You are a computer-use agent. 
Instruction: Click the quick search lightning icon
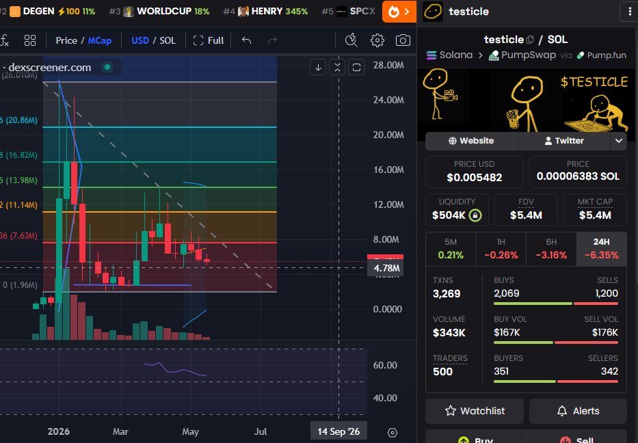(351, 40)
